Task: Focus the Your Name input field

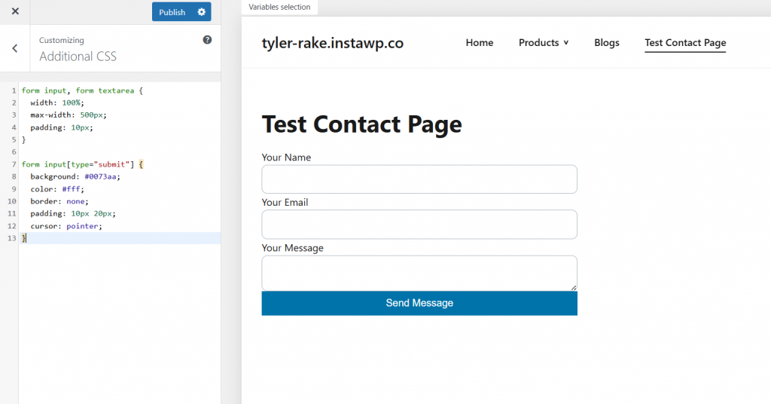Action: tap(419, 179)
